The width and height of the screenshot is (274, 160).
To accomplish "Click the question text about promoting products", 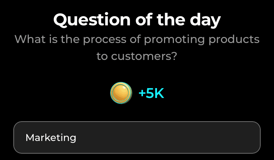I will [x=137, y=48].
